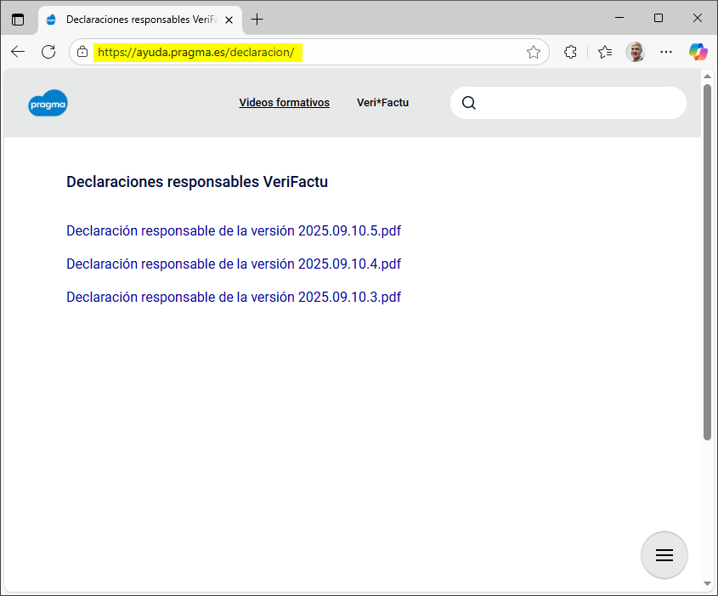Open the floating hamburger menu button
Screen dimensions: 718x596
(664, 555)
